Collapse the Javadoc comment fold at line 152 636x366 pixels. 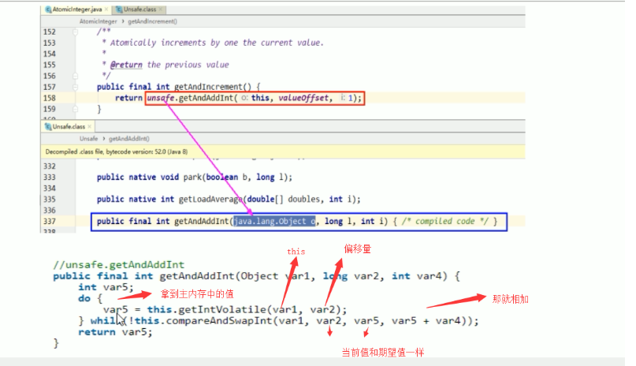point(76,32)
